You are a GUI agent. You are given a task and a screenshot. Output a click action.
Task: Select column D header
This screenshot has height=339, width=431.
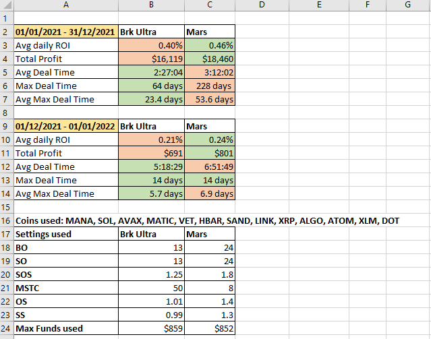pyautogui.click(x=262, y=5)
